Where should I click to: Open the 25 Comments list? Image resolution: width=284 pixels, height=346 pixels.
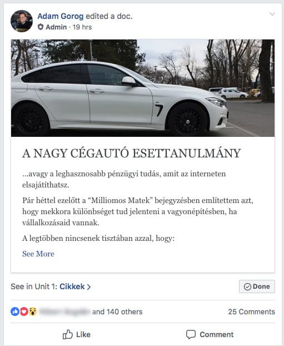(252, 312)
